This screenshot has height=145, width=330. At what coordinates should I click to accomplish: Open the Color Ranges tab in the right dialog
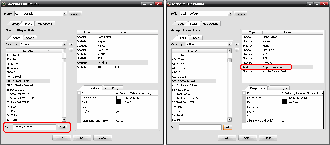[x=278, y=88]
